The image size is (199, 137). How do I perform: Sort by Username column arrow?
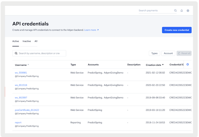pyautogui.click(x=28, y=65)
